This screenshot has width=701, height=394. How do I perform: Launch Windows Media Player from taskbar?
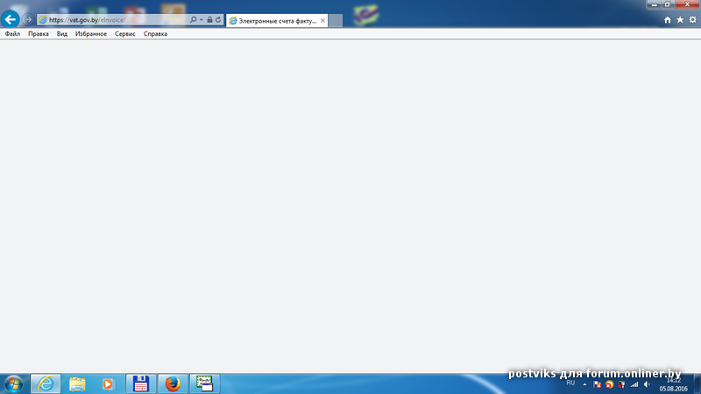pos(108,383)
